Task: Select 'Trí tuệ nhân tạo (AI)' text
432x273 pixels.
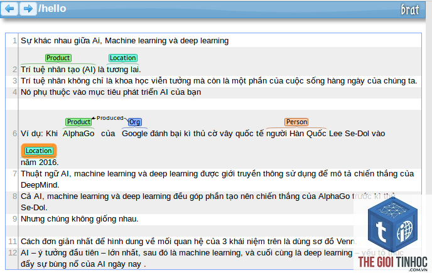Action: (58, 70)
